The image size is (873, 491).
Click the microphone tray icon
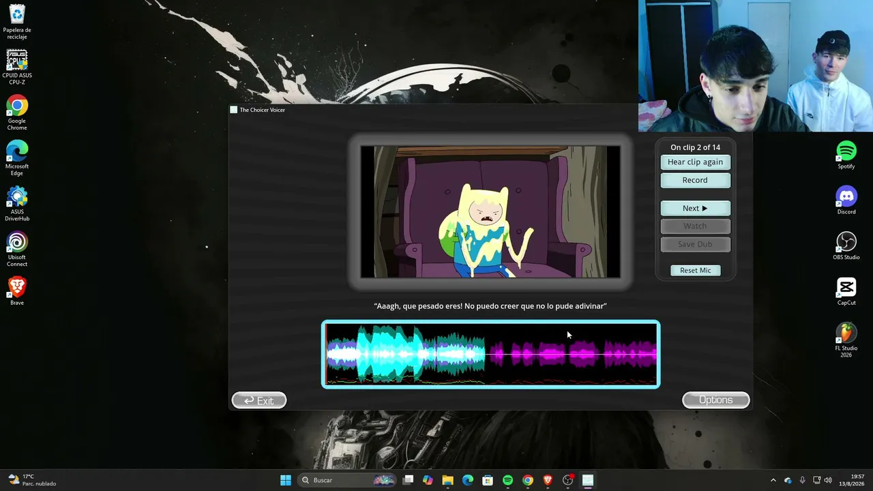pos(802,480)
